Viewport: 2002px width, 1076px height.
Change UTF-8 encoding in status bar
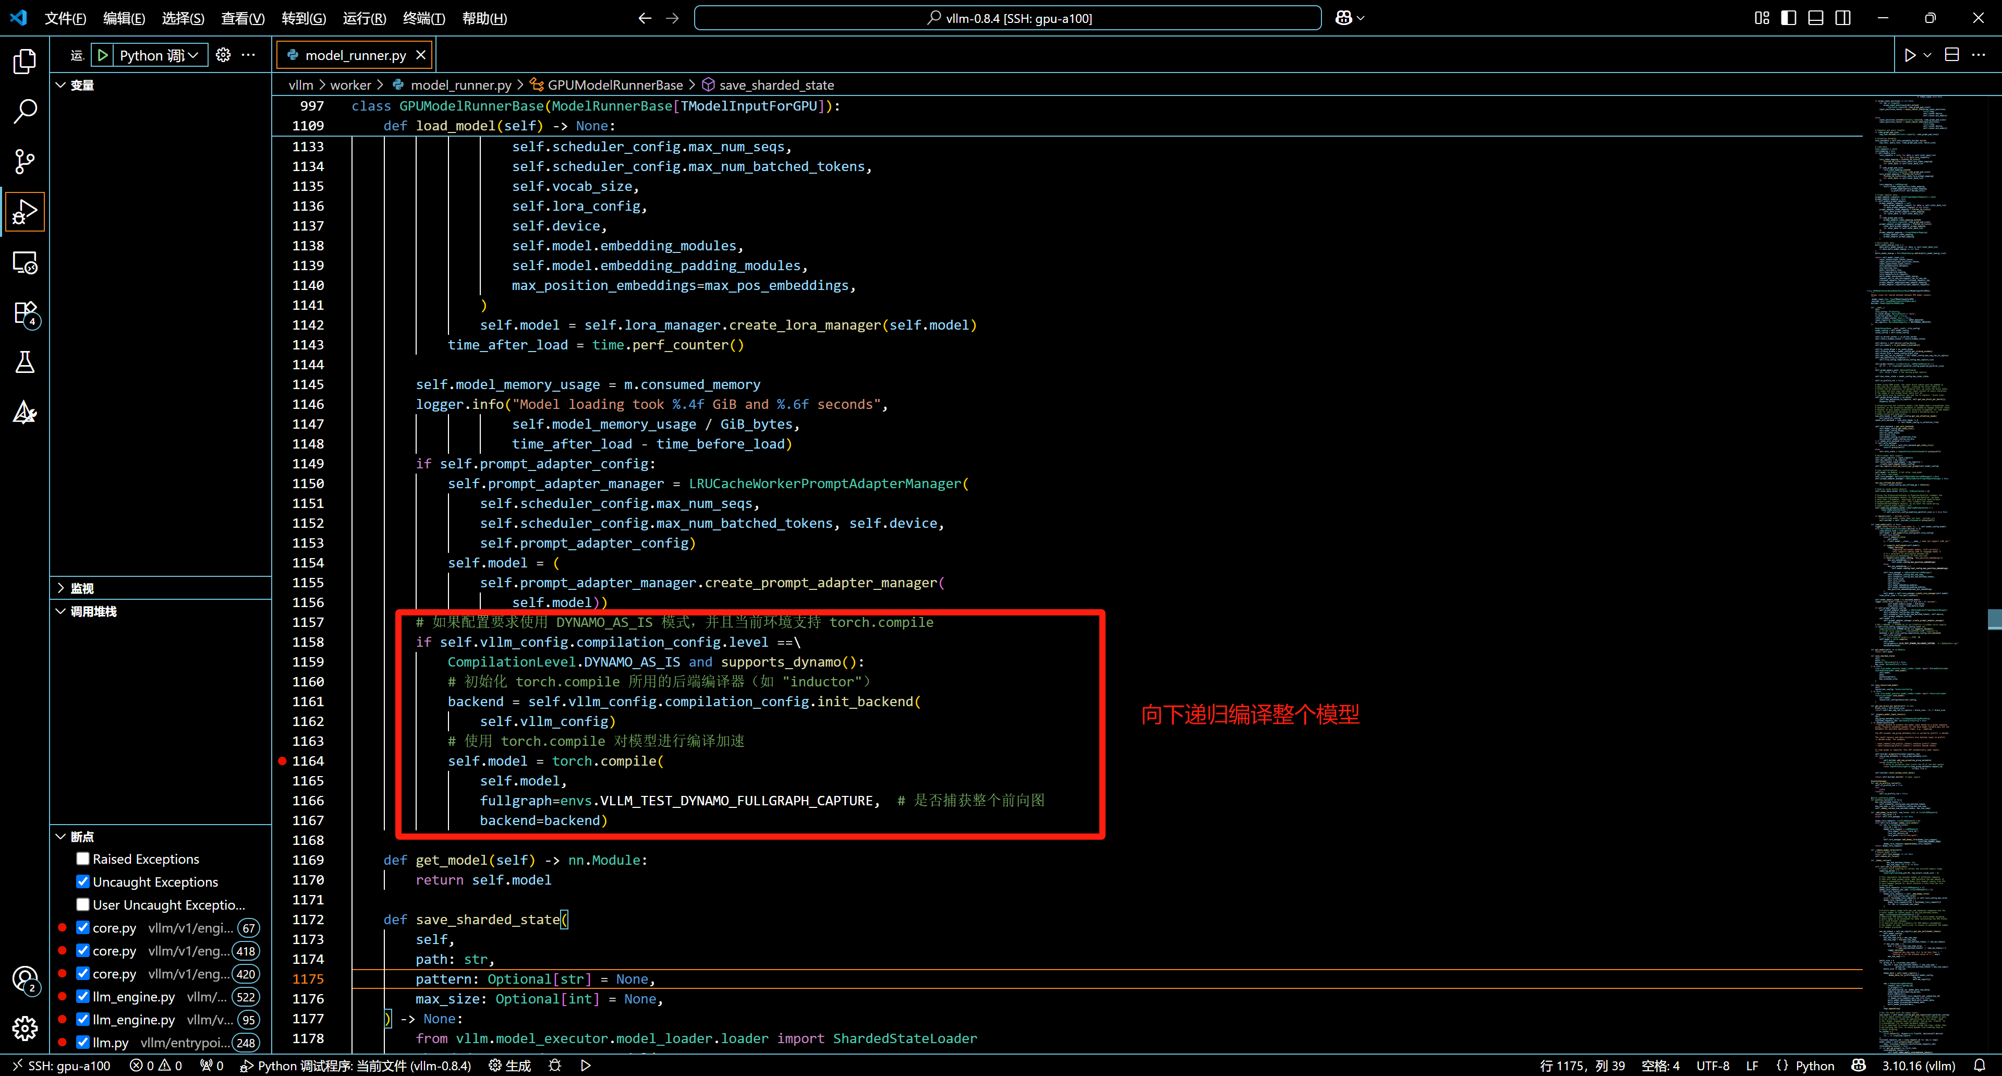pos(1712,1065)
